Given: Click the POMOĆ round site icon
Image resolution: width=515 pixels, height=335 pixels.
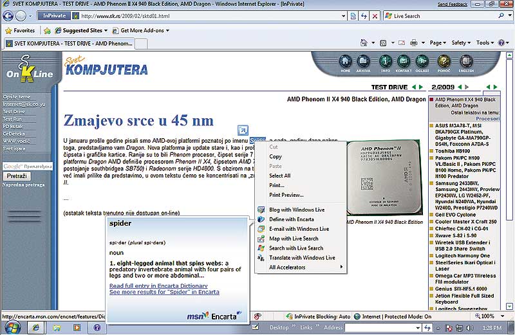Looking at the screenshot, I should point(444,61).
